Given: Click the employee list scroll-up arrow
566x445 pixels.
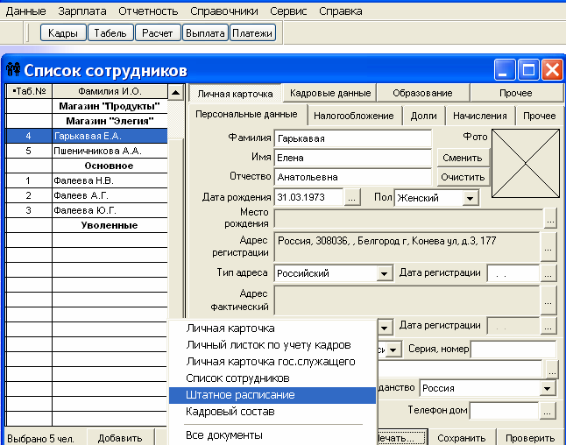Looking at the screenshot, I should (x=176, y=92).
